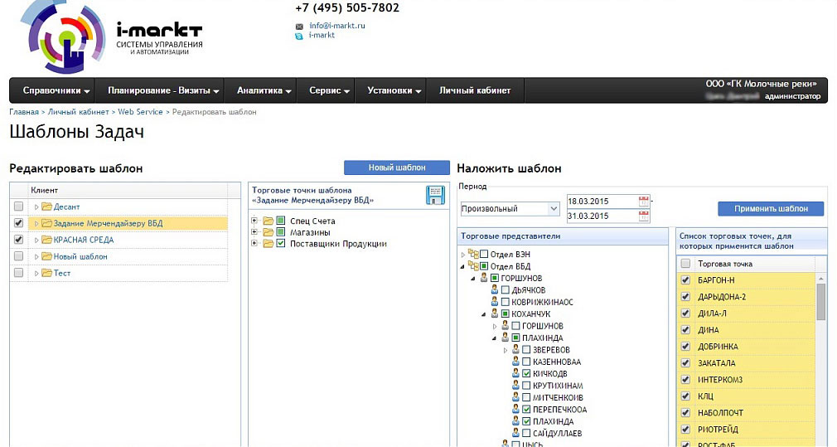Click the save template floppy disk icon

click(436, 195)
